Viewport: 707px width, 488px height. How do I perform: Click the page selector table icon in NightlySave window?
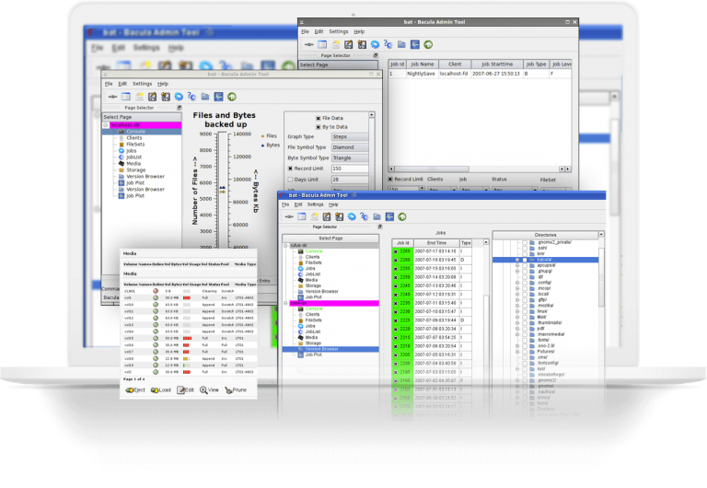coord(322,44)
